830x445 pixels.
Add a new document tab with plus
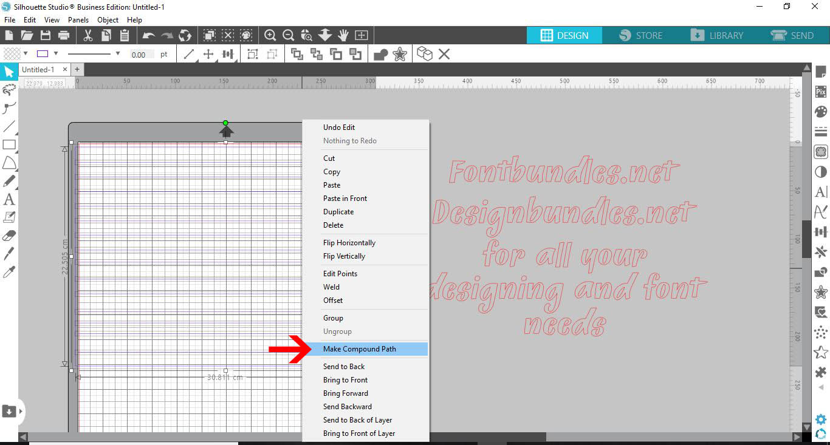[x=77, y=70]
